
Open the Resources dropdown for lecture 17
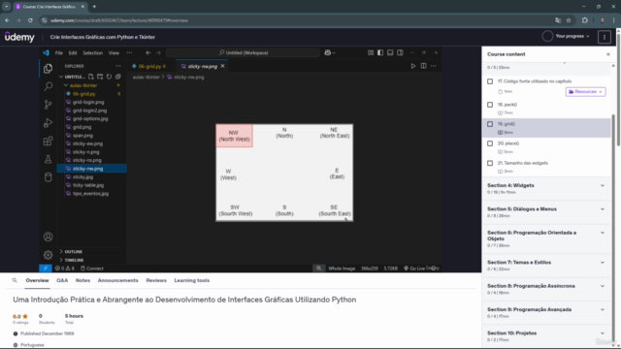[585, 92]
